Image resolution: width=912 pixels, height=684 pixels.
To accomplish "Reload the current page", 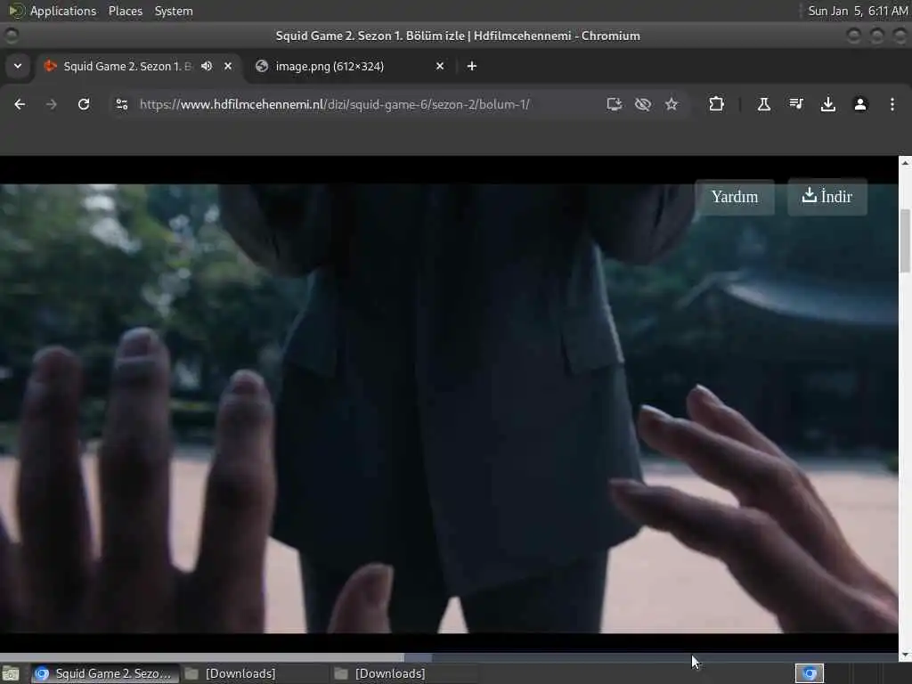I will click(x=84, y=104).
